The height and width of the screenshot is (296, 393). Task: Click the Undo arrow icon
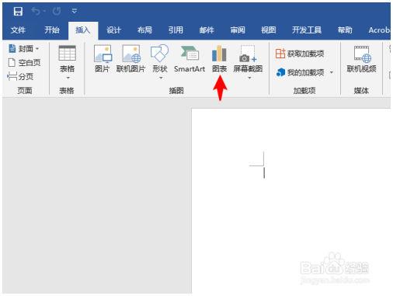tap(36, 11)
